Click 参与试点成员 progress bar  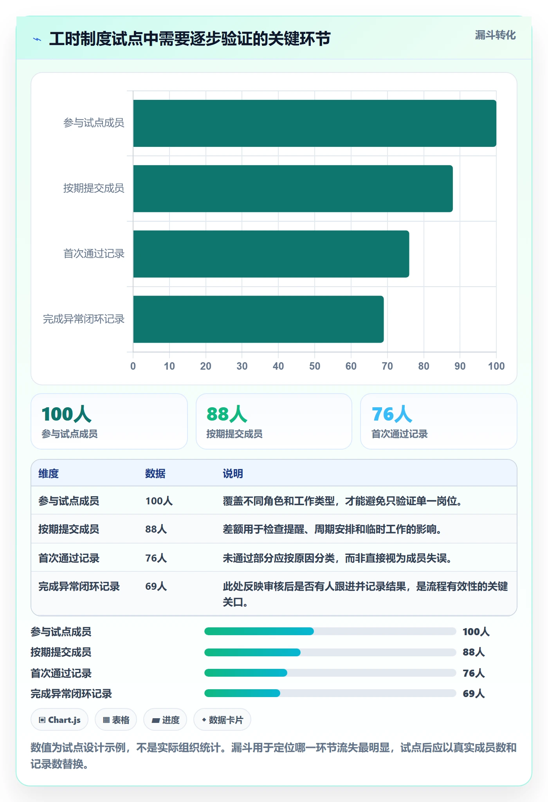tap(330, 631)
